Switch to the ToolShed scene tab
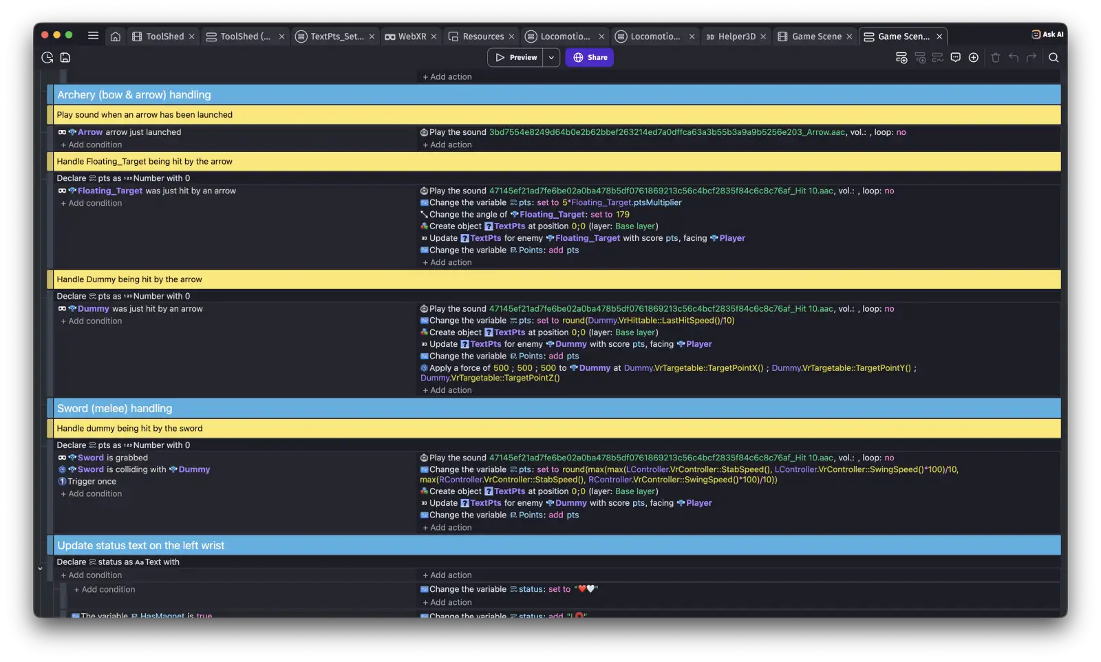This screenshot has height=662, width=1101. coord(164,36)
